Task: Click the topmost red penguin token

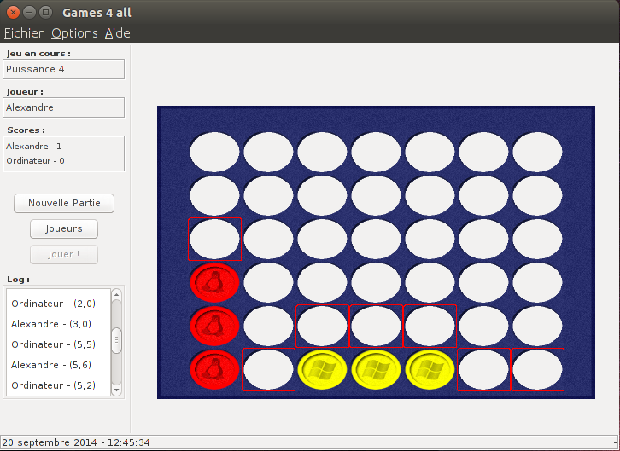Action: (214, 282)
